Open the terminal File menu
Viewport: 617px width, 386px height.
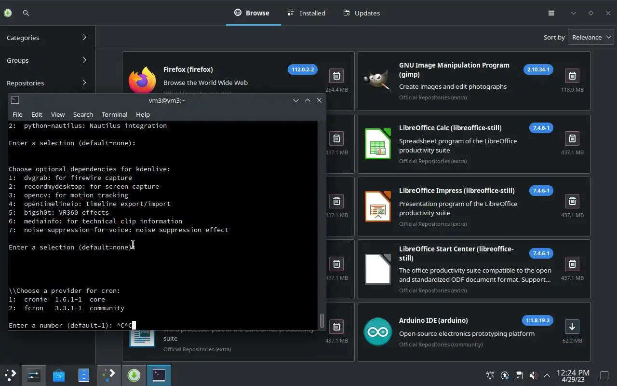(x=17, y=114)
